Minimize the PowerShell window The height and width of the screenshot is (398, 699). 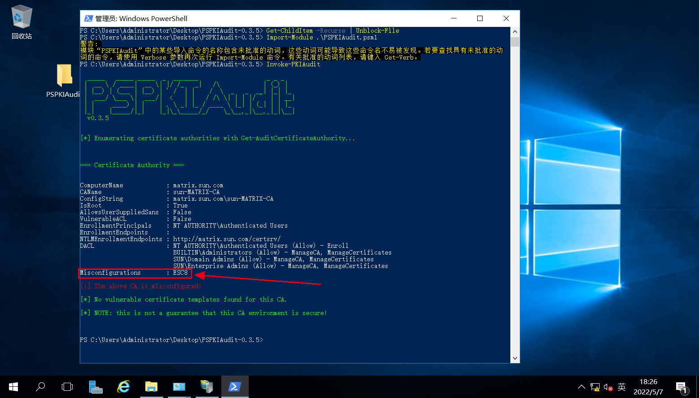(454, 18)
